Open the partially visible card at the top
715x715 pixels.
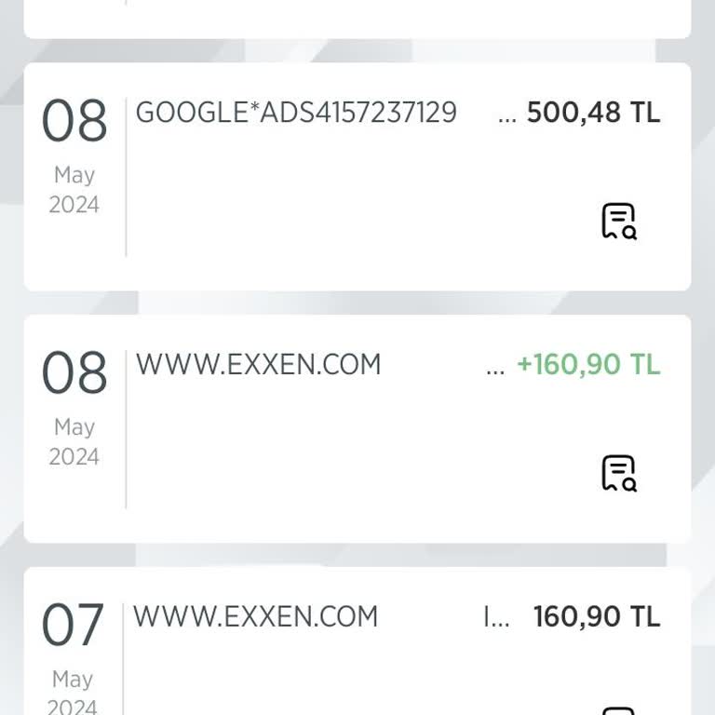coord(357,19)
